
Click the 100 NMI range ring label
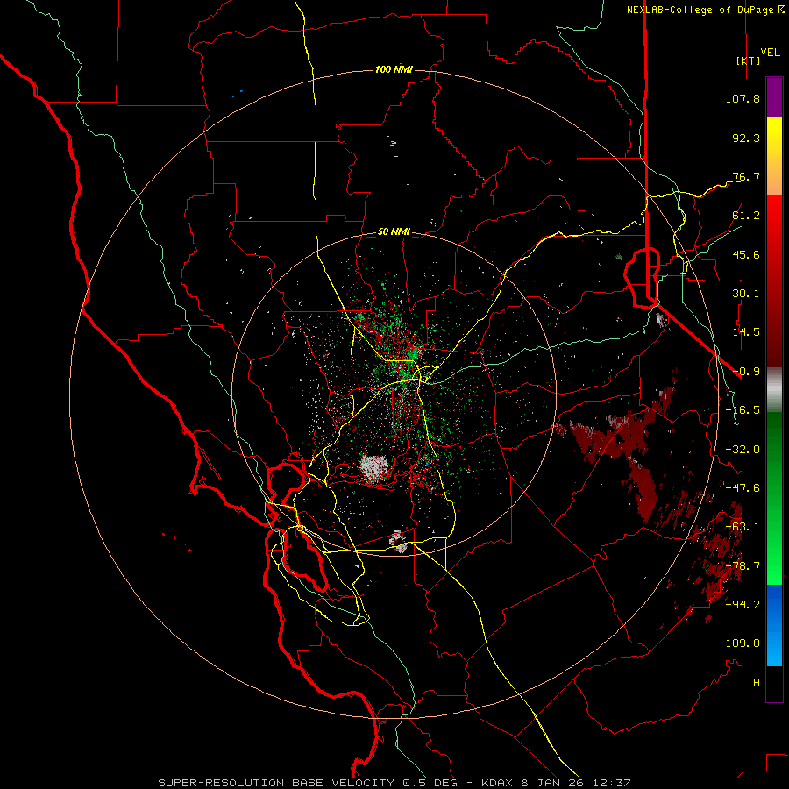tap(394, 69)
